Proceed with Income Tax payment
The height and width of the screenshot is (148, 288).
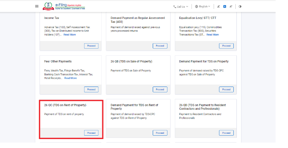click(91, 46)
